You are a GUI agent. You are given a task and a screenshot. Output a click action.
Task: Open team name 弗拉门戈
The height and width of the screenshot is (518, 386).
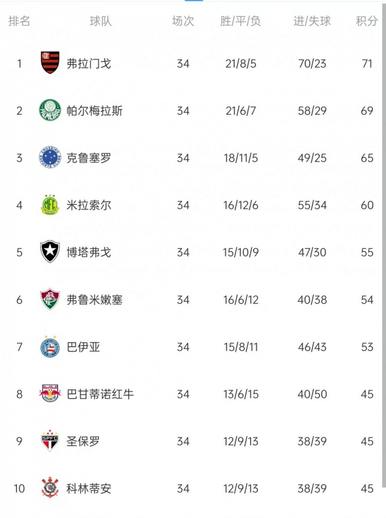[89, 64]
